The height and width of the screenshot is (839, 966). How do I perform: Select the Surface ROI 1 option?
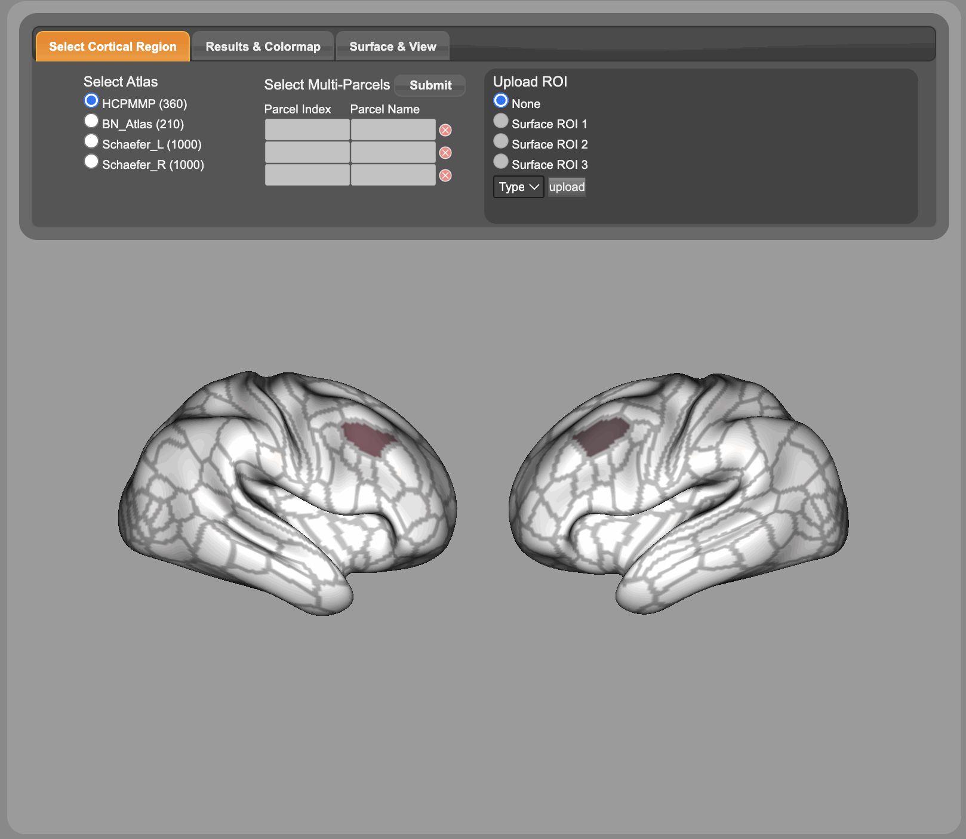pos(501,121)
